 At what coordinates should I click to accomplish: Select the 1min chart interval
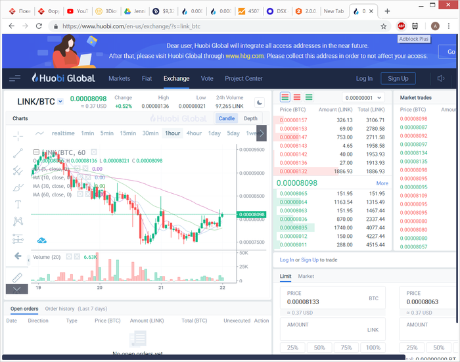pos(87,133)
